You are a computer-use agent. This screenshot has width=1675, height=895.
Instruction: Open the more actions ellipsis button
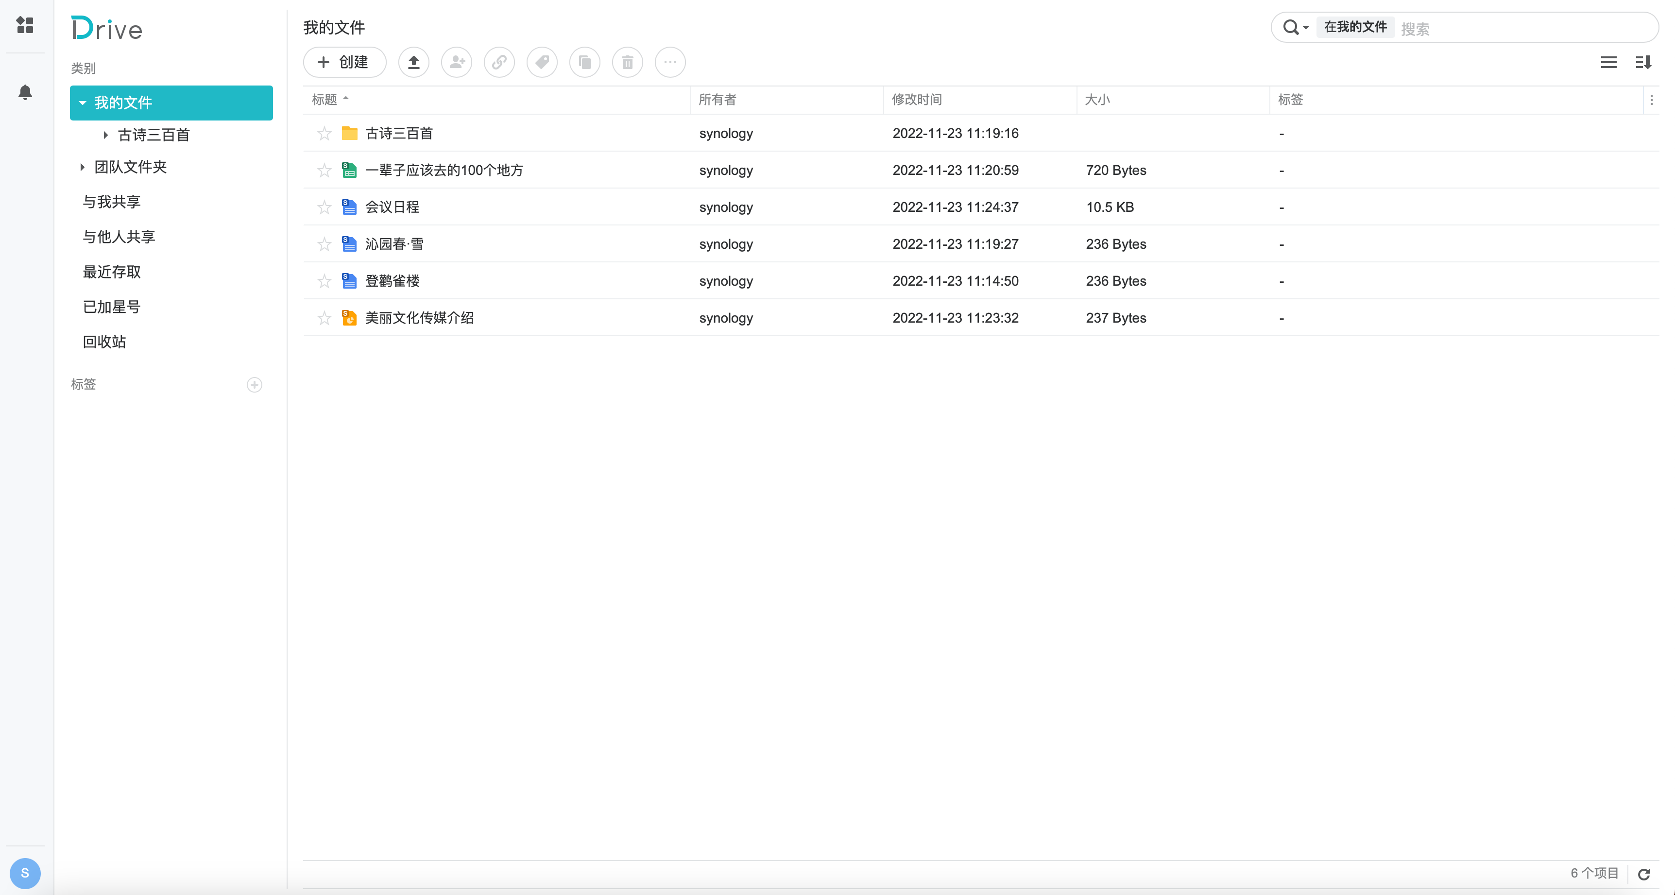point(670,63)
